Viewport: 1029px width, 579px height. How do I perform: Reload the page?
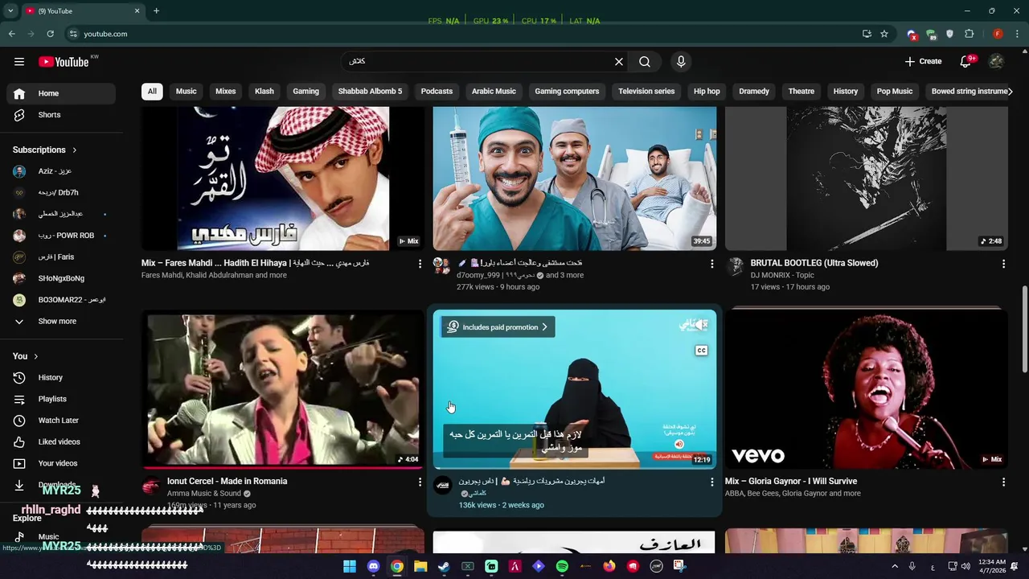click(x=50, y=34)
